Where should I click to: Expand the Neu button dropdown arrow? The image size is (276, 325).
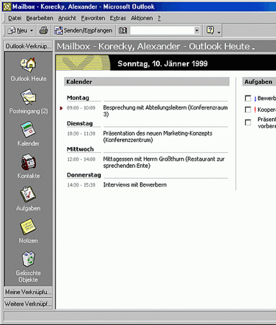32,31
